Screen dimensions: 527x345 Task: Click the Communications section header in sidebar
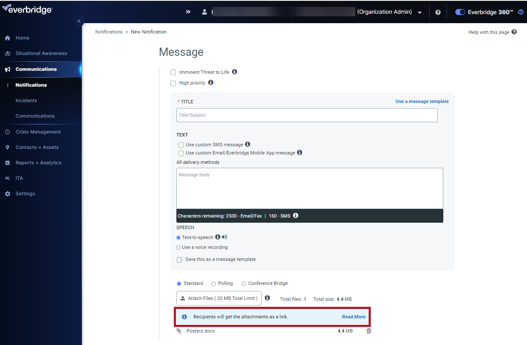(36, 69)
